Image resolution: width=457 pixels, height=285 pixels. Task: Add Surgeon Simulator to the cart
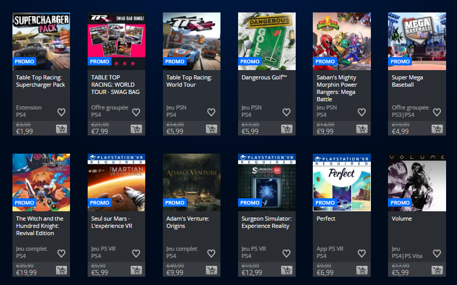coord(287,270)
